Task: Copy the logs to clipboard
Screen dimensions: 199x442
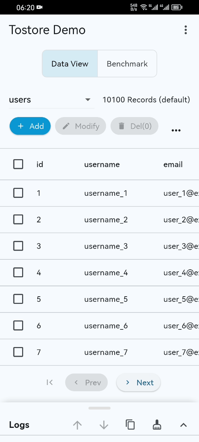Action: (x=130, y=425)
